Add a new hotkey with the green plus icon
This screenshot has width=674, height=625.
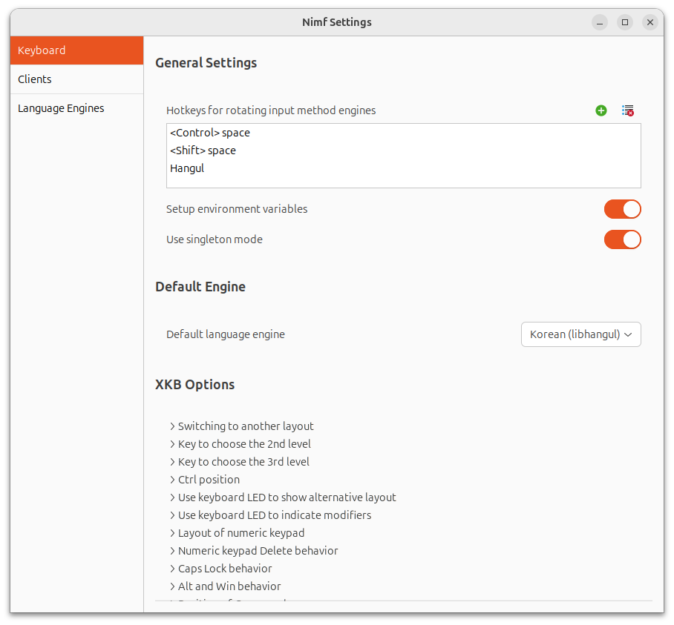coord(601,110)
